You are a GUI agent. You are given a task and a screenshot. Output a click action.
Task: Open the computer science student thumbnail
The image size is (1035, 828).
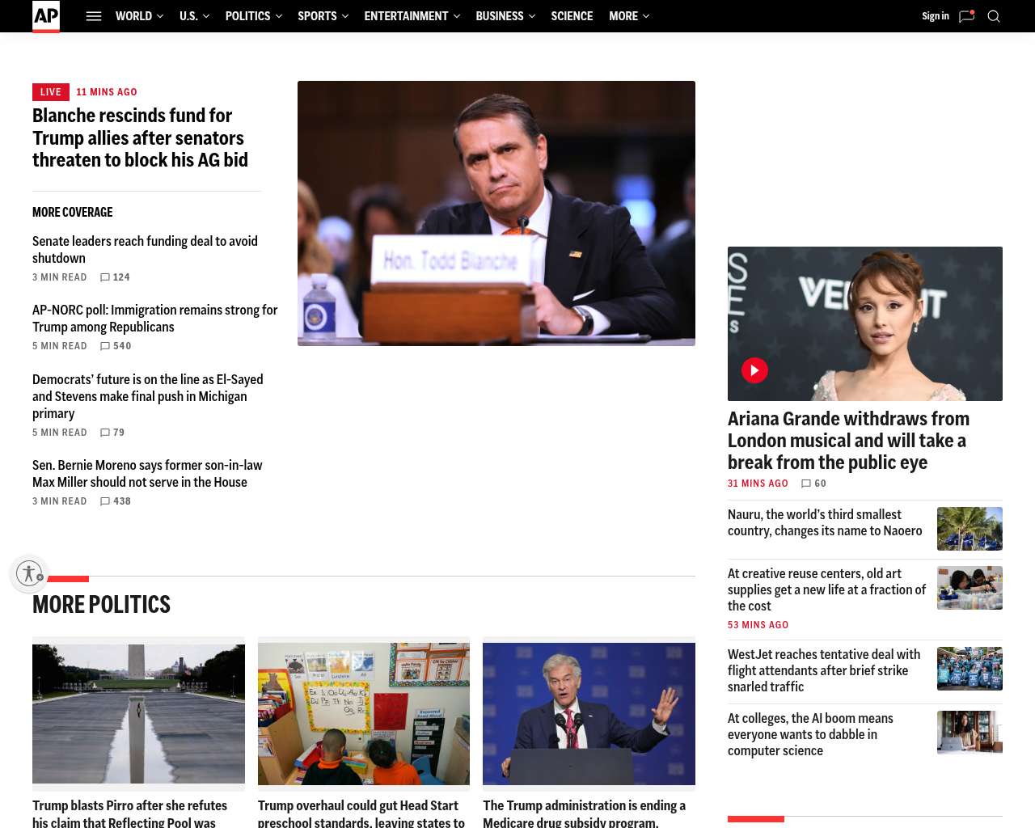[970, 733]
